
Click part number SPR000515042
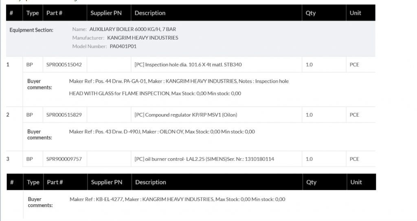coord(64,64)
